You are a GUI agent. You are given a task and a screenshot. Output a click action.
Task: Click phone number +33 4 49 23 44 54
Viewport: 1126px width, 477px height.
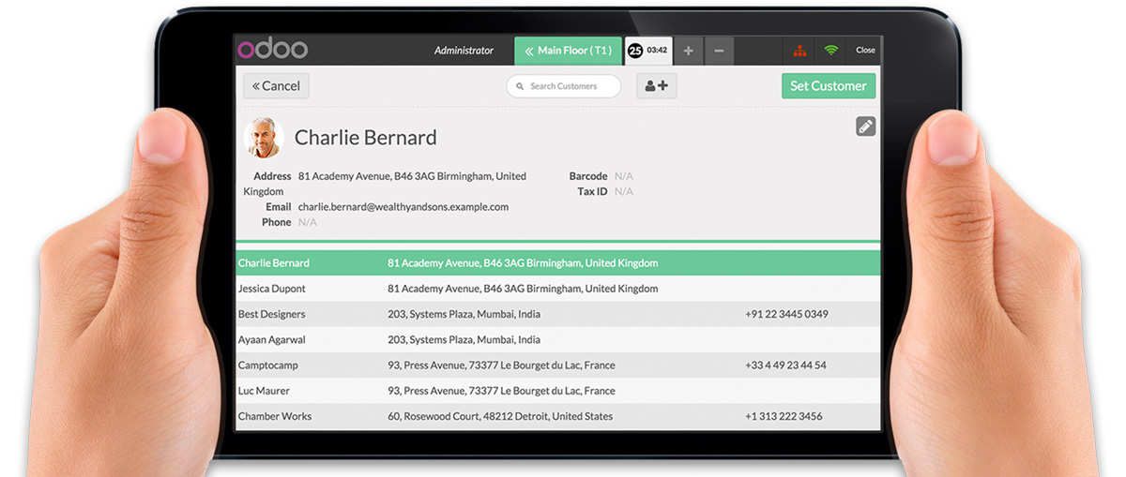click(785, 365)
